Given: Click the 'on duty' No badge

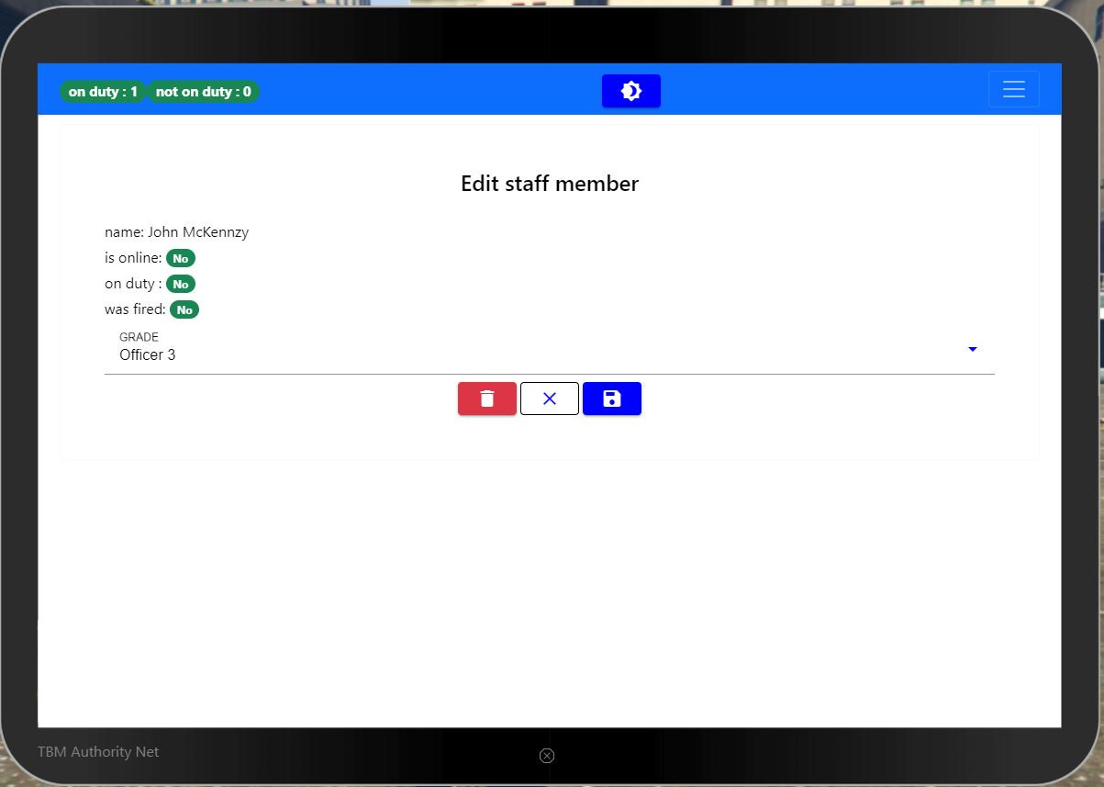Looking at the screenshot, I should 181,284.
